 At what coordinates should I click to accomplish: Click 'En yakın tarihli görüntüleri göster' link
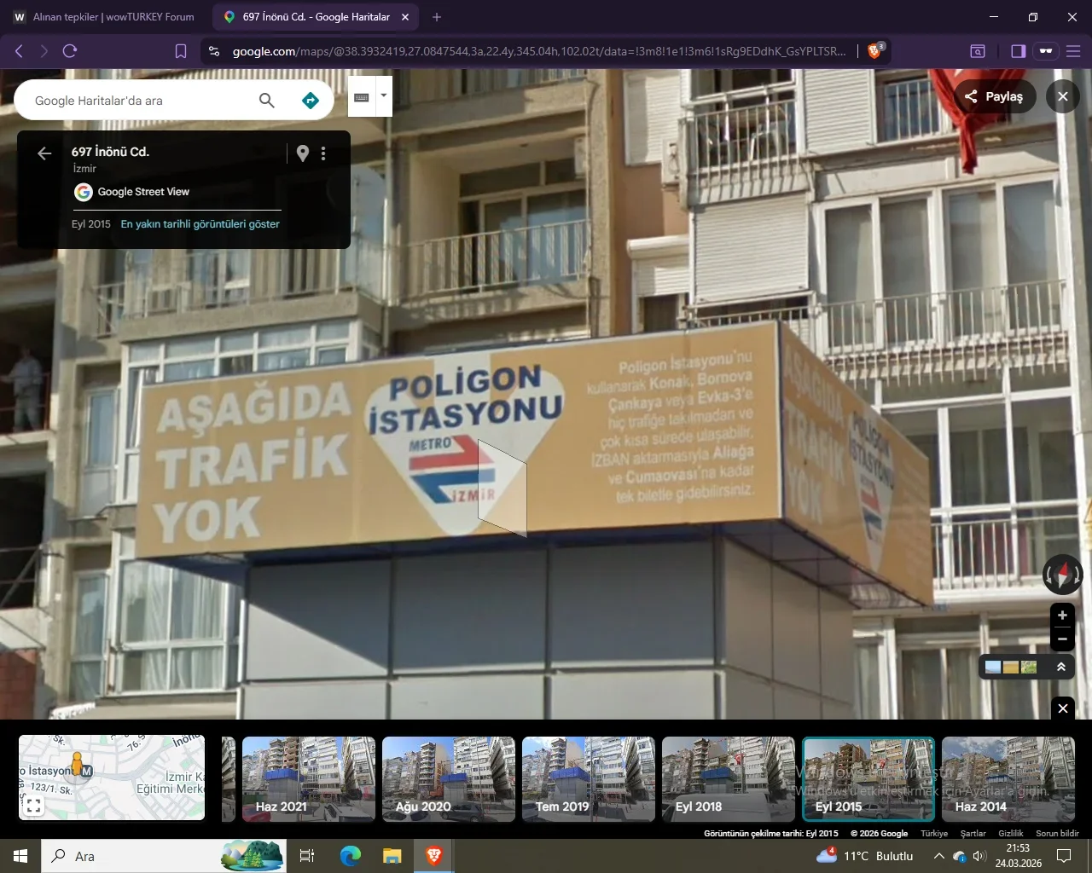200,224
